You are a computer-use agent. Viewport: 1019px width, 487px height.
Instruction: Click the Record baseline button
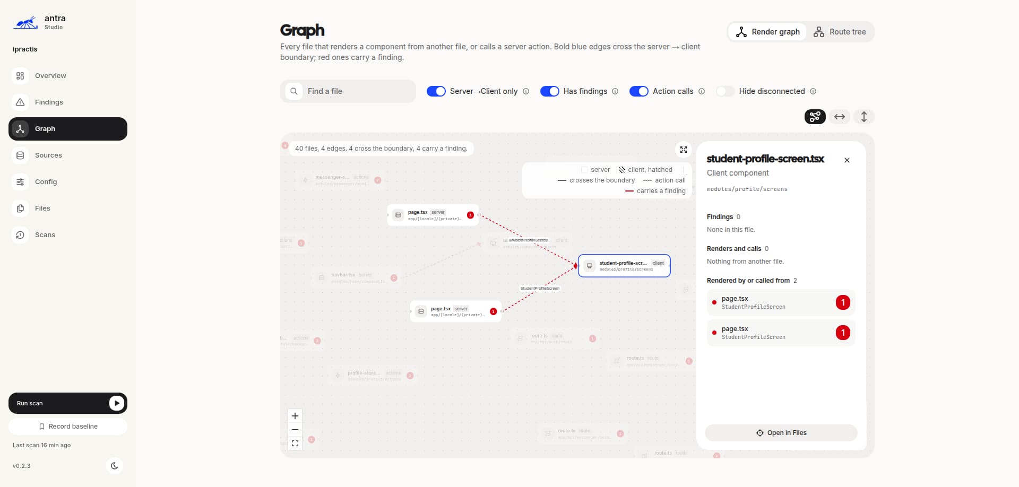pyautogui.click(x=68, y=427)
